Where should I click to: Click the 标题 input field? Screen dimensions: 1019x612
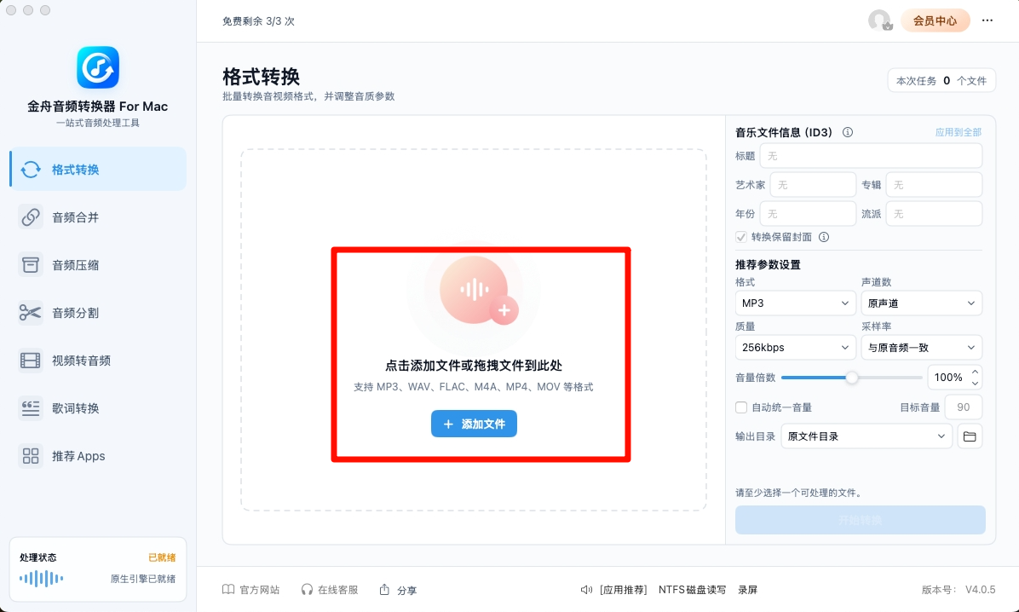[x=871, y=156]
